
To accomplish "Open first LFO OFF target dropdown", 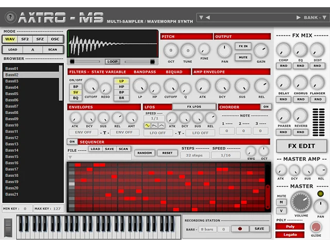I will point(158,133).
